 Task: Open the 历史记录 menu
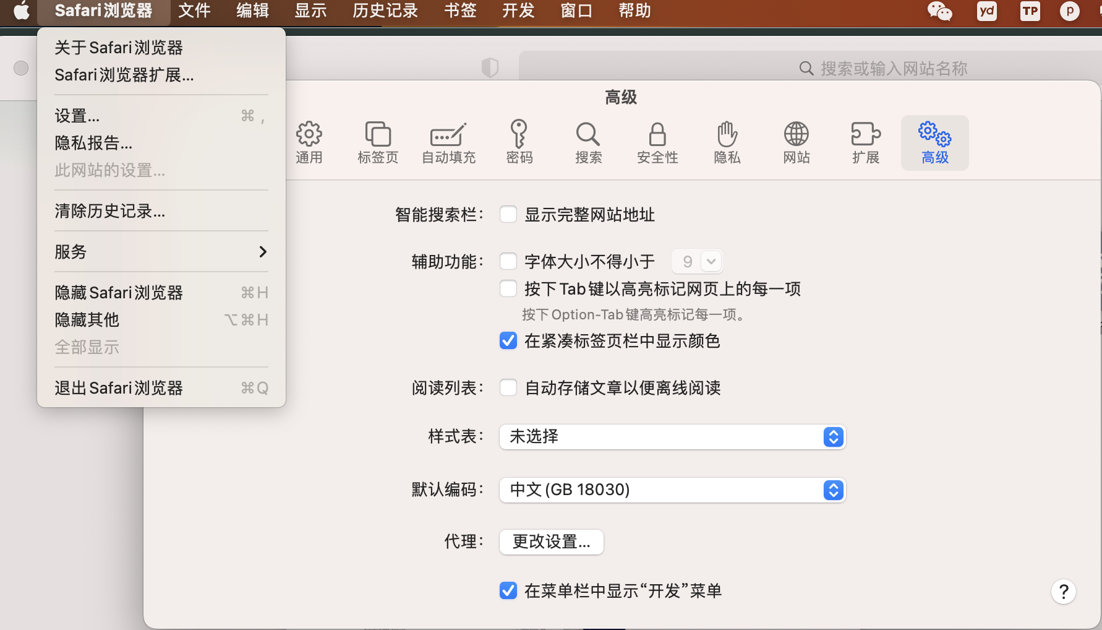[385, 11]
